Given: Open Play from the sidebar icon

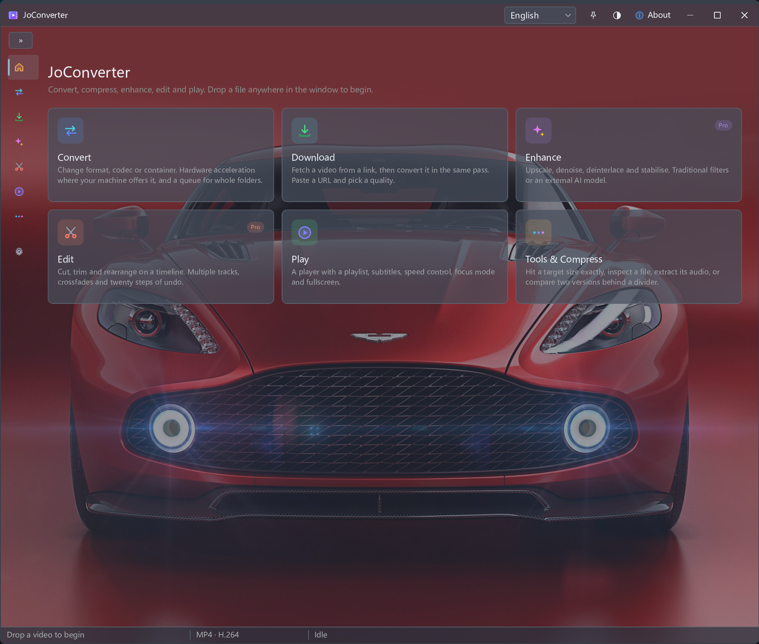Looking at the screenshot, I should (x=19, y=191).
